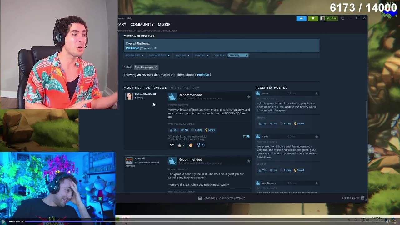This screenshot has width=400, height=225.
Task: Mute the video with the speaker icon
Action: [388, 222]
